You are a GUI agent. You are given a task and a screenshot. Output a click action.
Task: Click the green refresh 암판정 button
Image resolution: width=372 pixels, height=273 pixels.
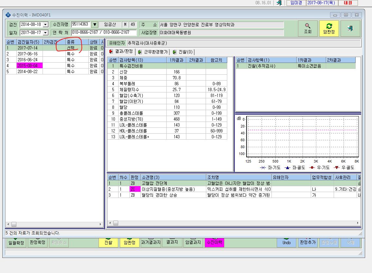click(x=329, y=29)
